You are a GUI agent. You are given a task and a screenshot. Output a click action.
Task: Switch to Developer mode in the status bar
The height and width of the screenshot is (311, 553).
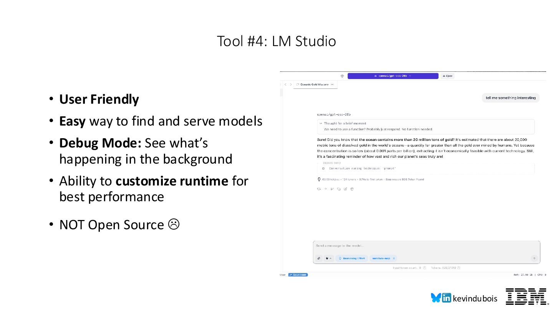pos(298,275)
